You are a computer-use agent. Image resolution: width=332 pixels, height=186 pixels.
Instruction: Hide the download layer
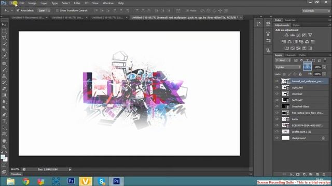(277, 94)
